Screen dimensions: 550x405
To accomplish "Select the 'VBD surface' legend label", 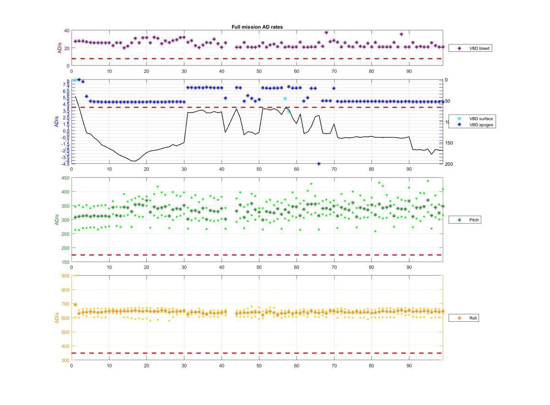I will [x=481, y=119].
